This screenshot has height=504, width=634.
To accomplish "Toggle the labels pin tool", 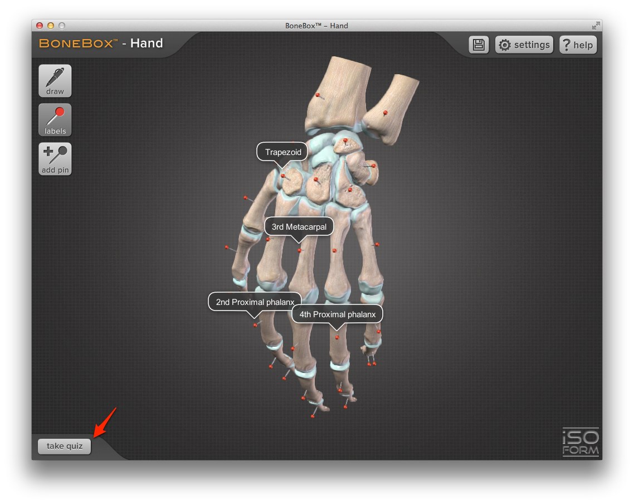I will click(x=55, y=120).
